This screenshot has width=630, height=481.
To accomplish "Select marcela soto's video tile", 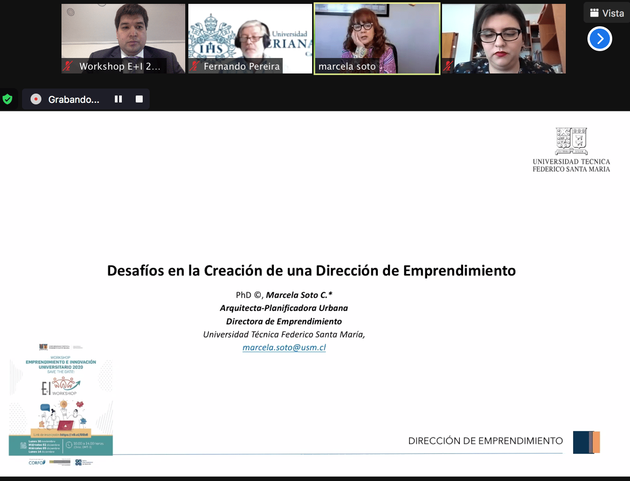I will (377, 35).
